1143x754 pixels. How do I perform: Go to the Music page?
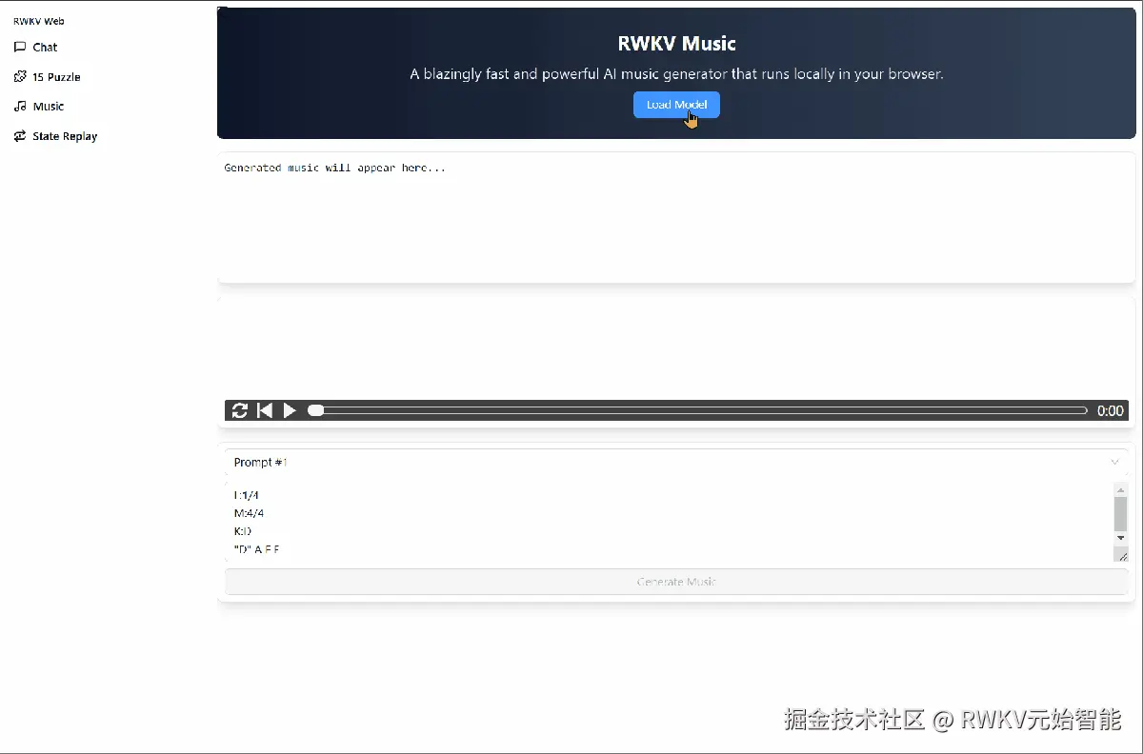49,107
